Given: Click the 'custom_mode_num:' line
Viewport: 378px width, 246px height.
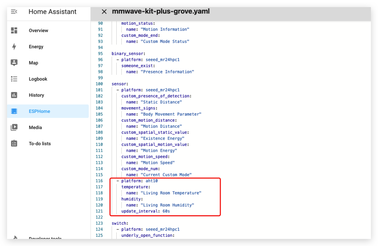Looking at the screenshot, I should (140, 169).
